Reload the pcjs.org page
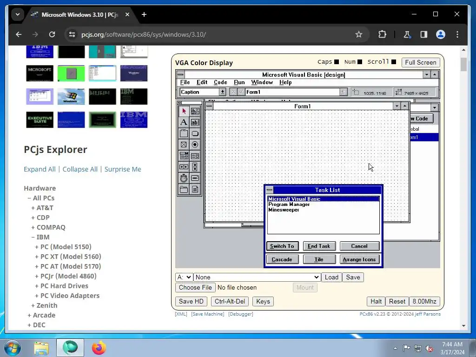 click(52, 34)
